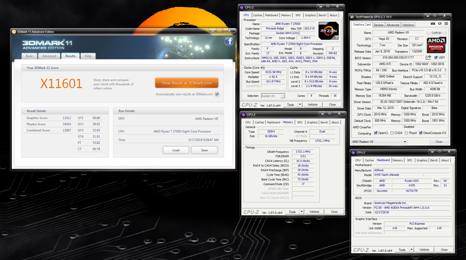Click the GPU-Z Driver Version field
This screenshot has height=260, width=466.
pyautogui.click(x=409, y=102)
